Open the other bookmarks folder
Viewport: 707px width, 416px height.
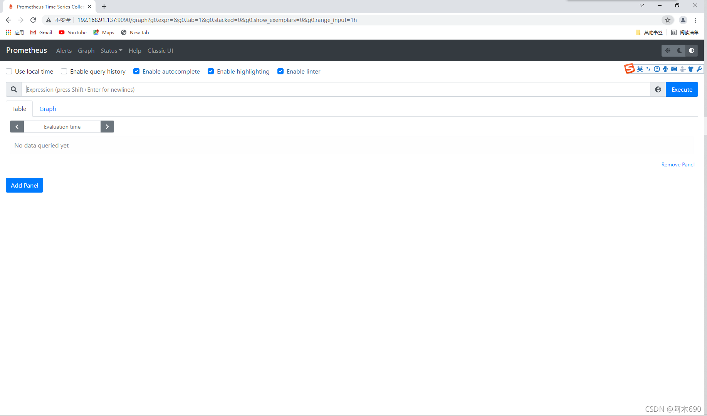point(649,32)
